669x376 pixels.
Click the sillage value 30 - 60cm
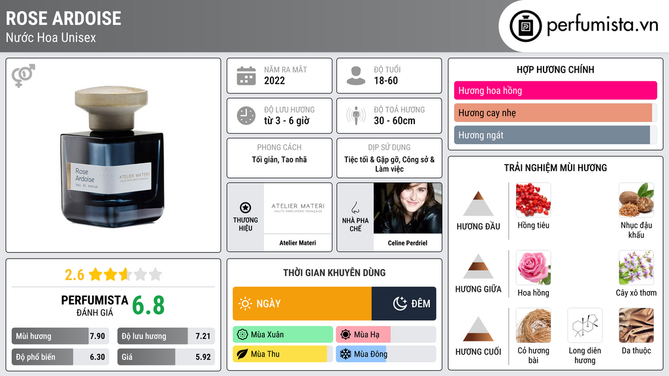pos(395,121)
